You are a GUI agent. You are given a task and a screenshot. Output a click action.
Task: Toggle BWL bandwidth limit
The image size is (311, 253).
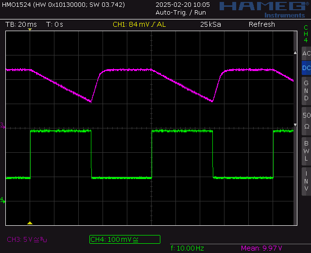[306, 150]
